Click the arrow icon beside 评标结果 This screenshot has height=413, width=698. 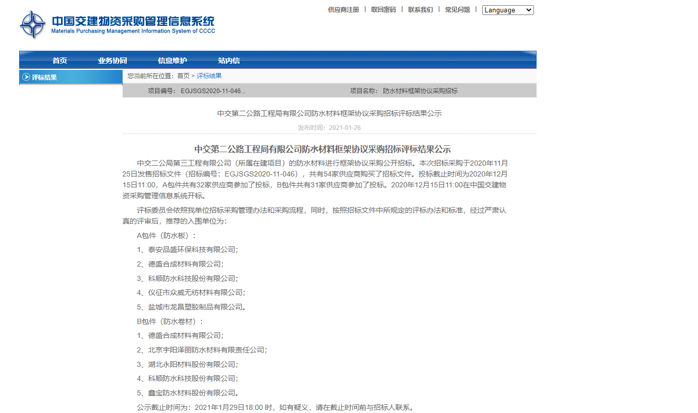point(26,77)
